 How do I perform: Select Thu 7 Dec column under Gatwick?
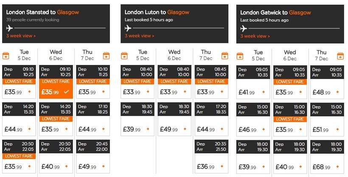321,55
